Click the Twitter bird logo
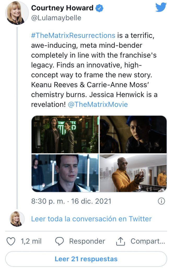The height and width of the screenshot is (268, 170). point(161,7)
